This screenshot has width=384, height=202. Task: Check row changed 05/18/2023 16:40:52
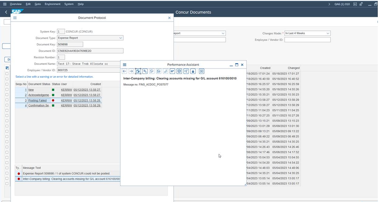pyautogui.click(x=7, y=79)
